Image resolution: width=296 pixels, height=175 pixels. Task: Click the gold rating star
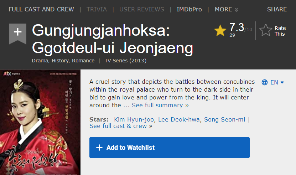coord(220,31)
